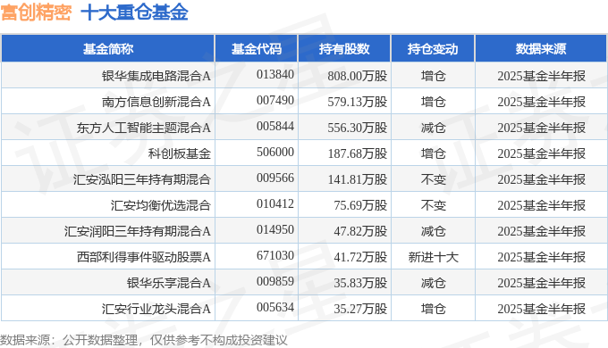Image resolution: width=608 pixels, height=348 pixels.
Task: Click fund 汇安行业龙头混合A
Action: point(156,309)
